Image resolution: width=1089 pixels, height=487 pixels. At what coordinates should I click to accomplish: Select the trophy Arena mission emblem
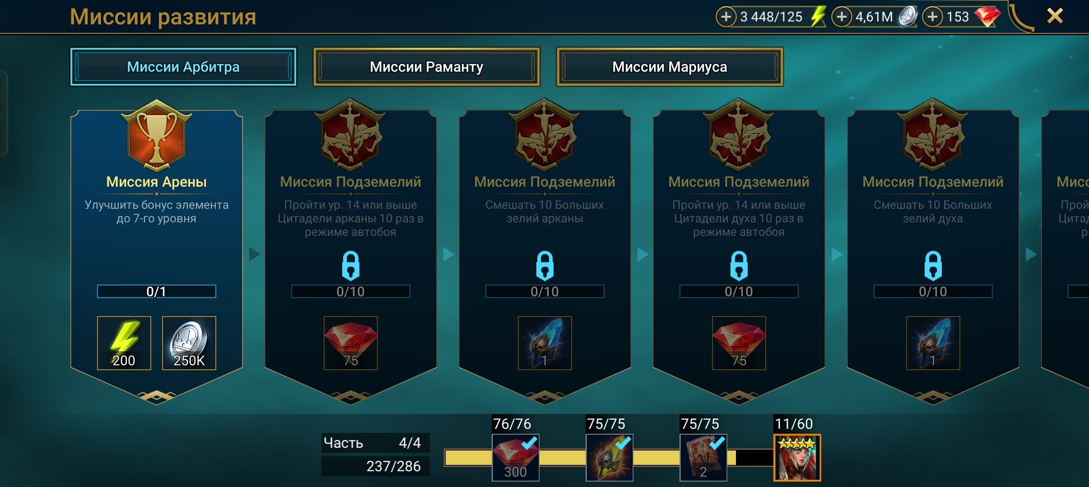pyautogui.click(x=157, y=136)
